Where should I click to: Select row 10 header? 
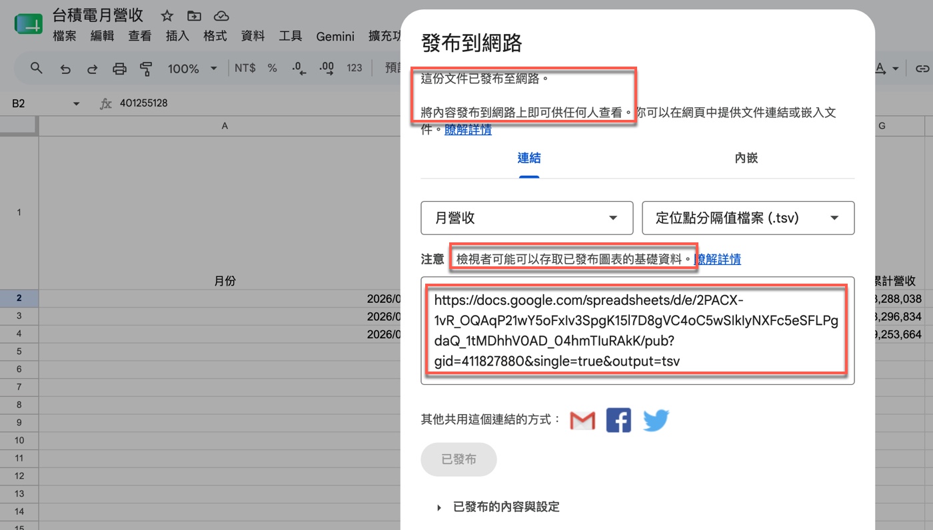coord(19,441)
